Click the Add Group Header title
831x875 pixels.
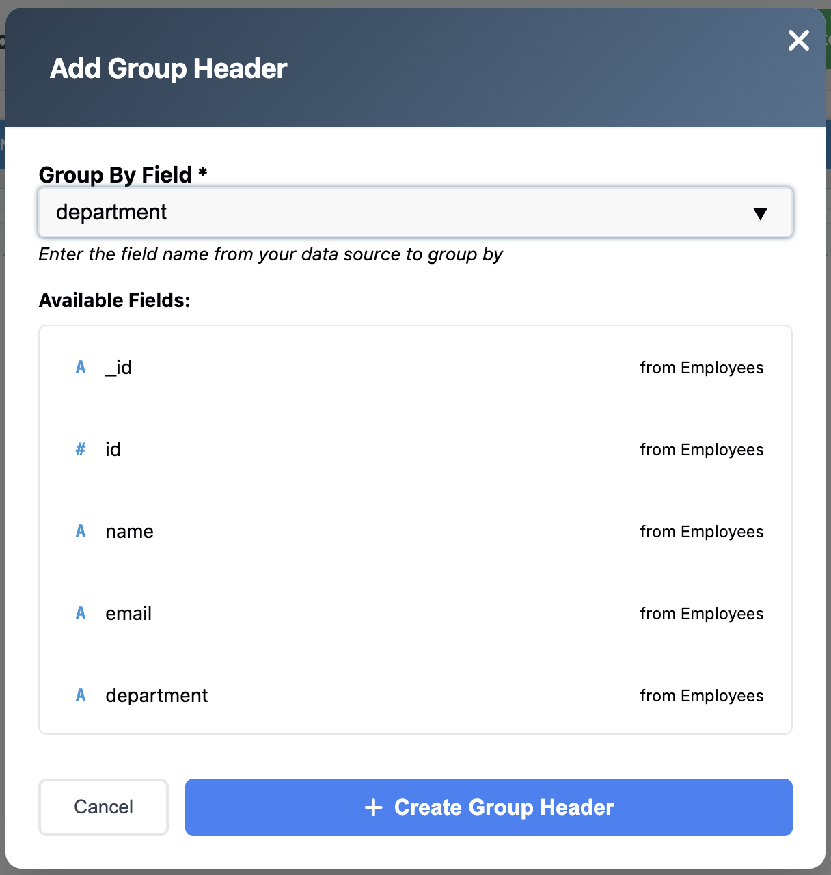(168, 68)
